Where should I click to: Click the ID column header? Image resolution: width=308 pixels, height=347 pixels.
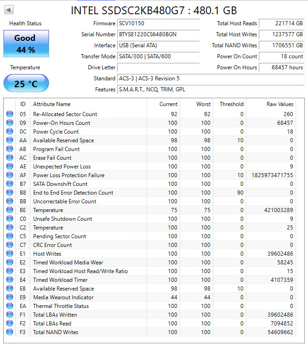[23, 104]
